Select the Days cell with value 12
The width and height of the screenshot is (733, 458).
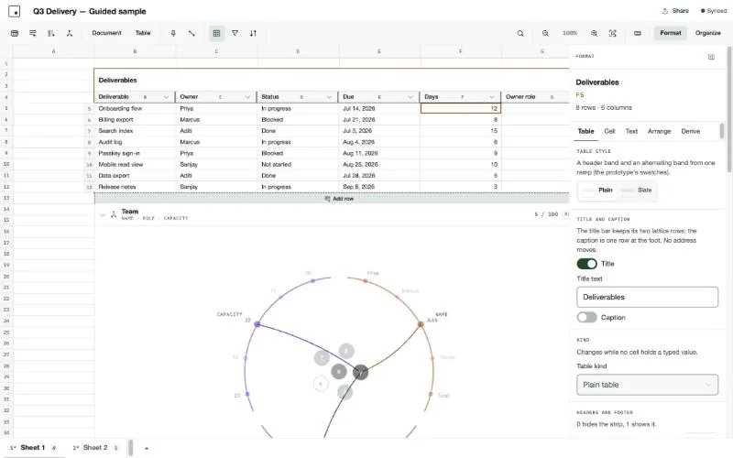point(461,108)
